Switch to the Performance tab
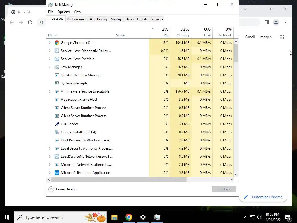 coord(77,19)
